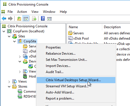This screenshot has width=130, height=106.
Task: Click the RDSH16 store icon
Action: [x=20, y=97]
